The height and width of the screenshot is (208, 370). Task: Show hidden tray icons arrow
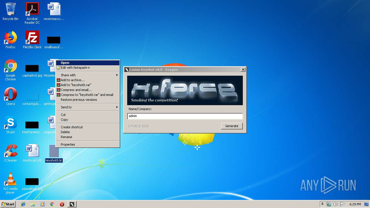tap(322, 204)
